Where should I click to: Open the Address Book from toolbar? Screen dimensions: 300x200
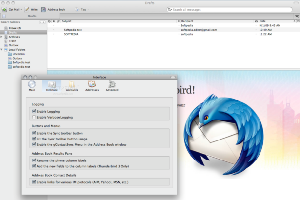coord(44,9)
